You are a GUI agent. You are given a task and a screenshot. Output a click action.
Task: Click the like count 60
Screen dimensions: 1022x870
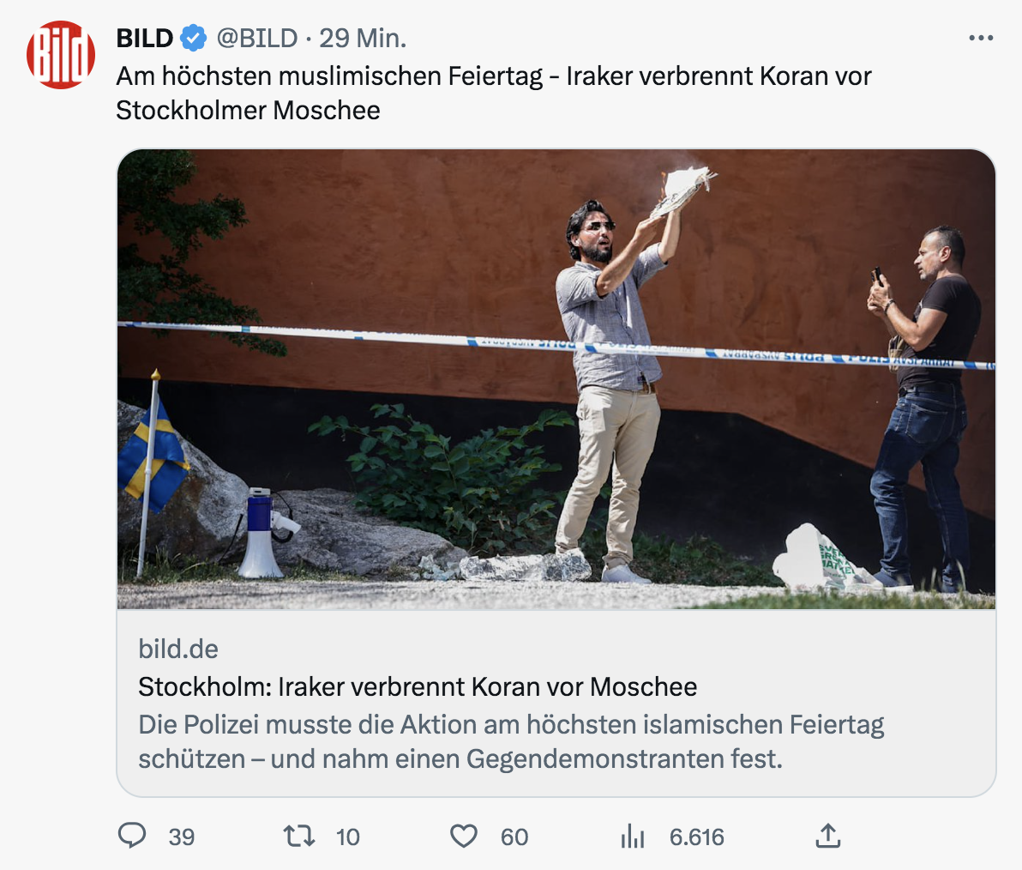click(x=514, y=837)
